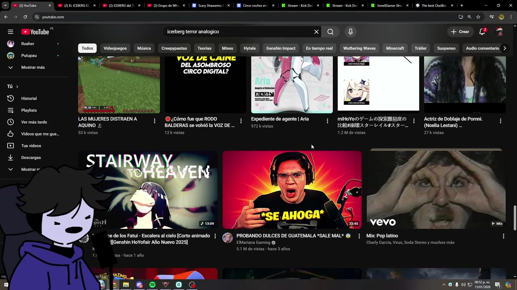Viewport: 517px width, 290px height.
Task: Select the Videojuegos filter chip
Action: point(115,48)
